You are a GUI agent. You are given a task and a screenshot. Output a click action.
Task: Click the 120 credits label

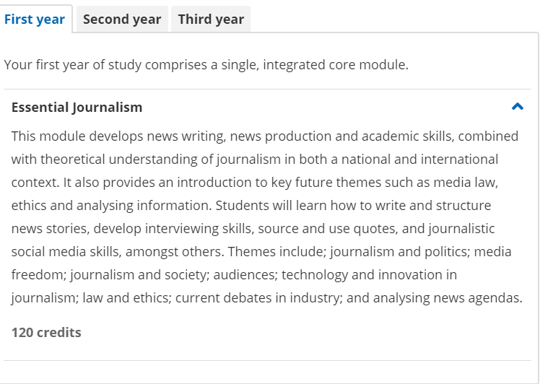[46, 332]
